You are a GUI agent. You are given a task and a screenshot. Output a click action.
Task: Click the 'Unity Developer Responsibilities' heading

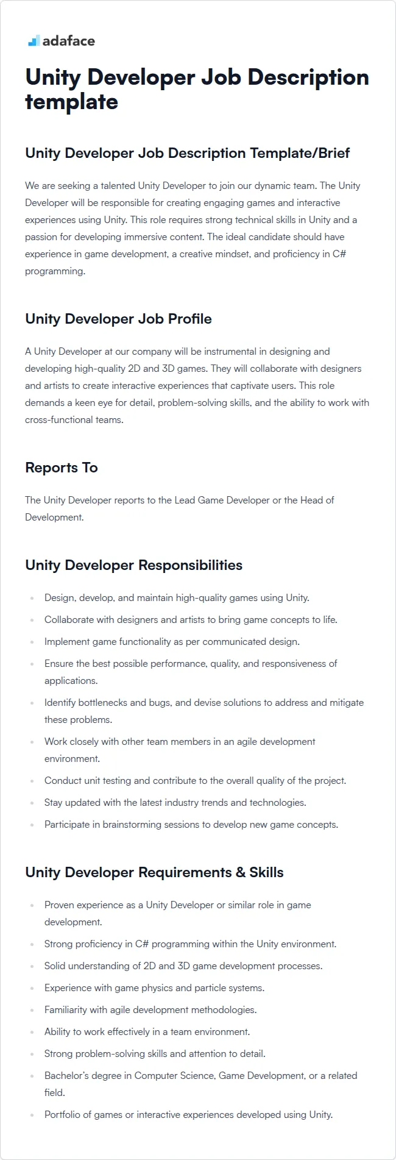(x=133, y=565)
